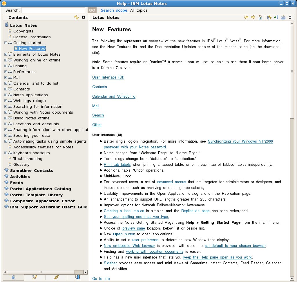Open the Activities help book
Viewport: 297px width, 282px height.
pyautogui.click(x=20, y=177)
